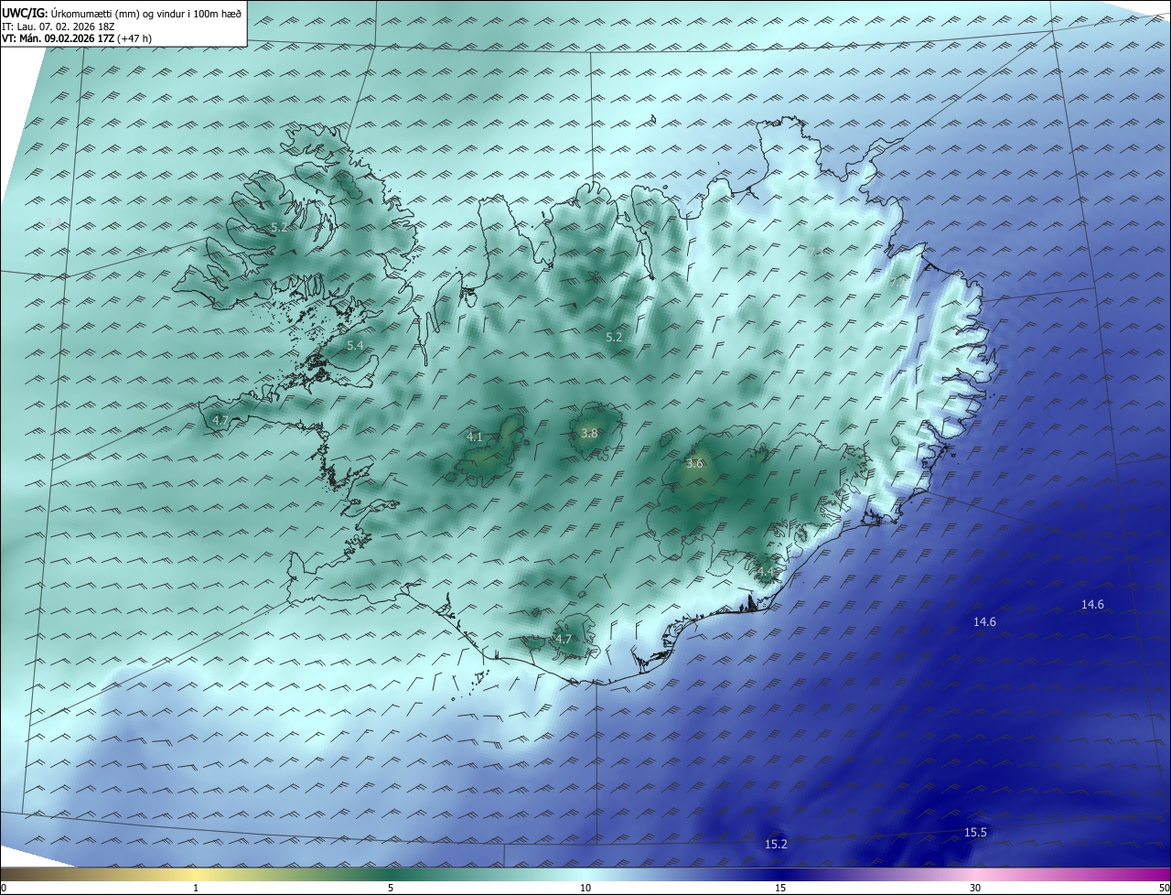Click the 5.2 label in north-central Iceland
Viewport: 1171px width, 895px height.
614,337
